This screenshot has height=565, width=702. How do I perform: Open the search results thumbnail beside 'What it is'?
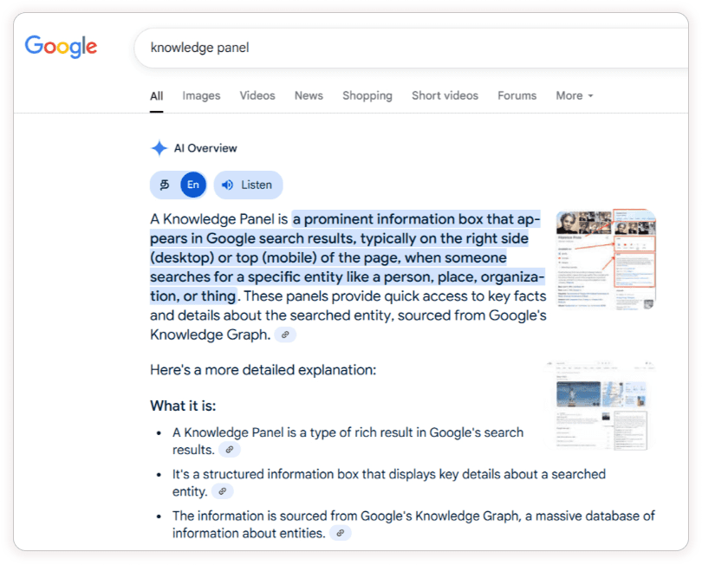pyautogui.click(x=600, y=405)
